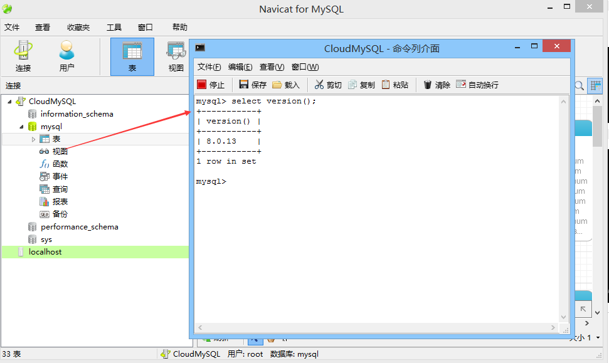Viewport: 609px width, 363px height.
Task: Click the '数据库: mysql' status bar entry
Action: click(x=294, y=354)
